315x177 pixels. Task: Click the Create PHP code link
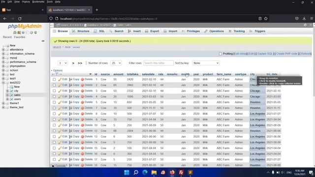click(x=286, y=54)
